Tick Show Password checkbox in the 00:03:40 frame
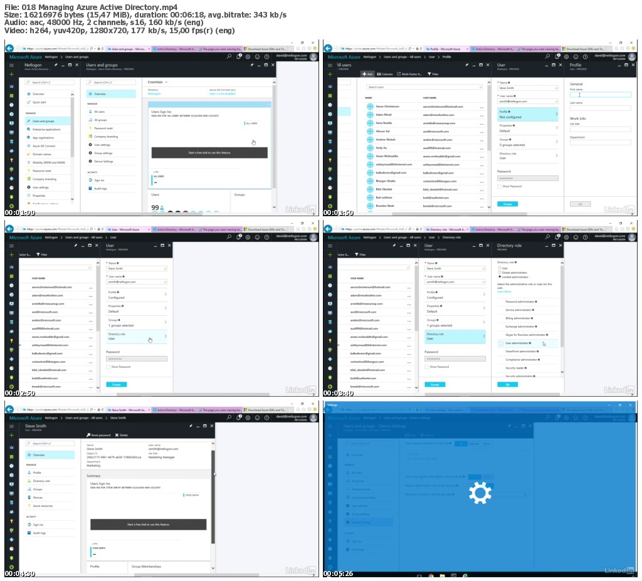Image resolution: width=642 pixels, height=581 pixels. 426,367
